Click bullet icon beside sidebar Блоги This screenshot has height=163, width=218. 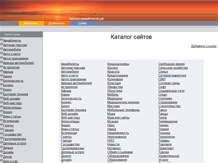point(1,89)
